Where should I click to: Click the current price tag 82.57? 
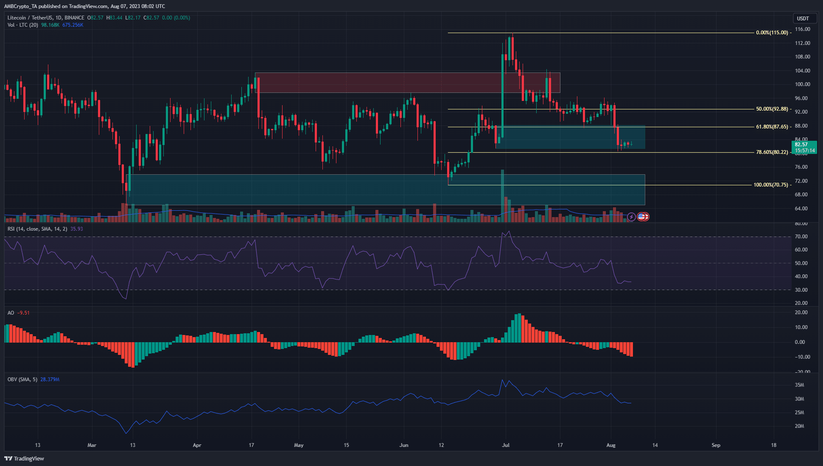(801, 145)
